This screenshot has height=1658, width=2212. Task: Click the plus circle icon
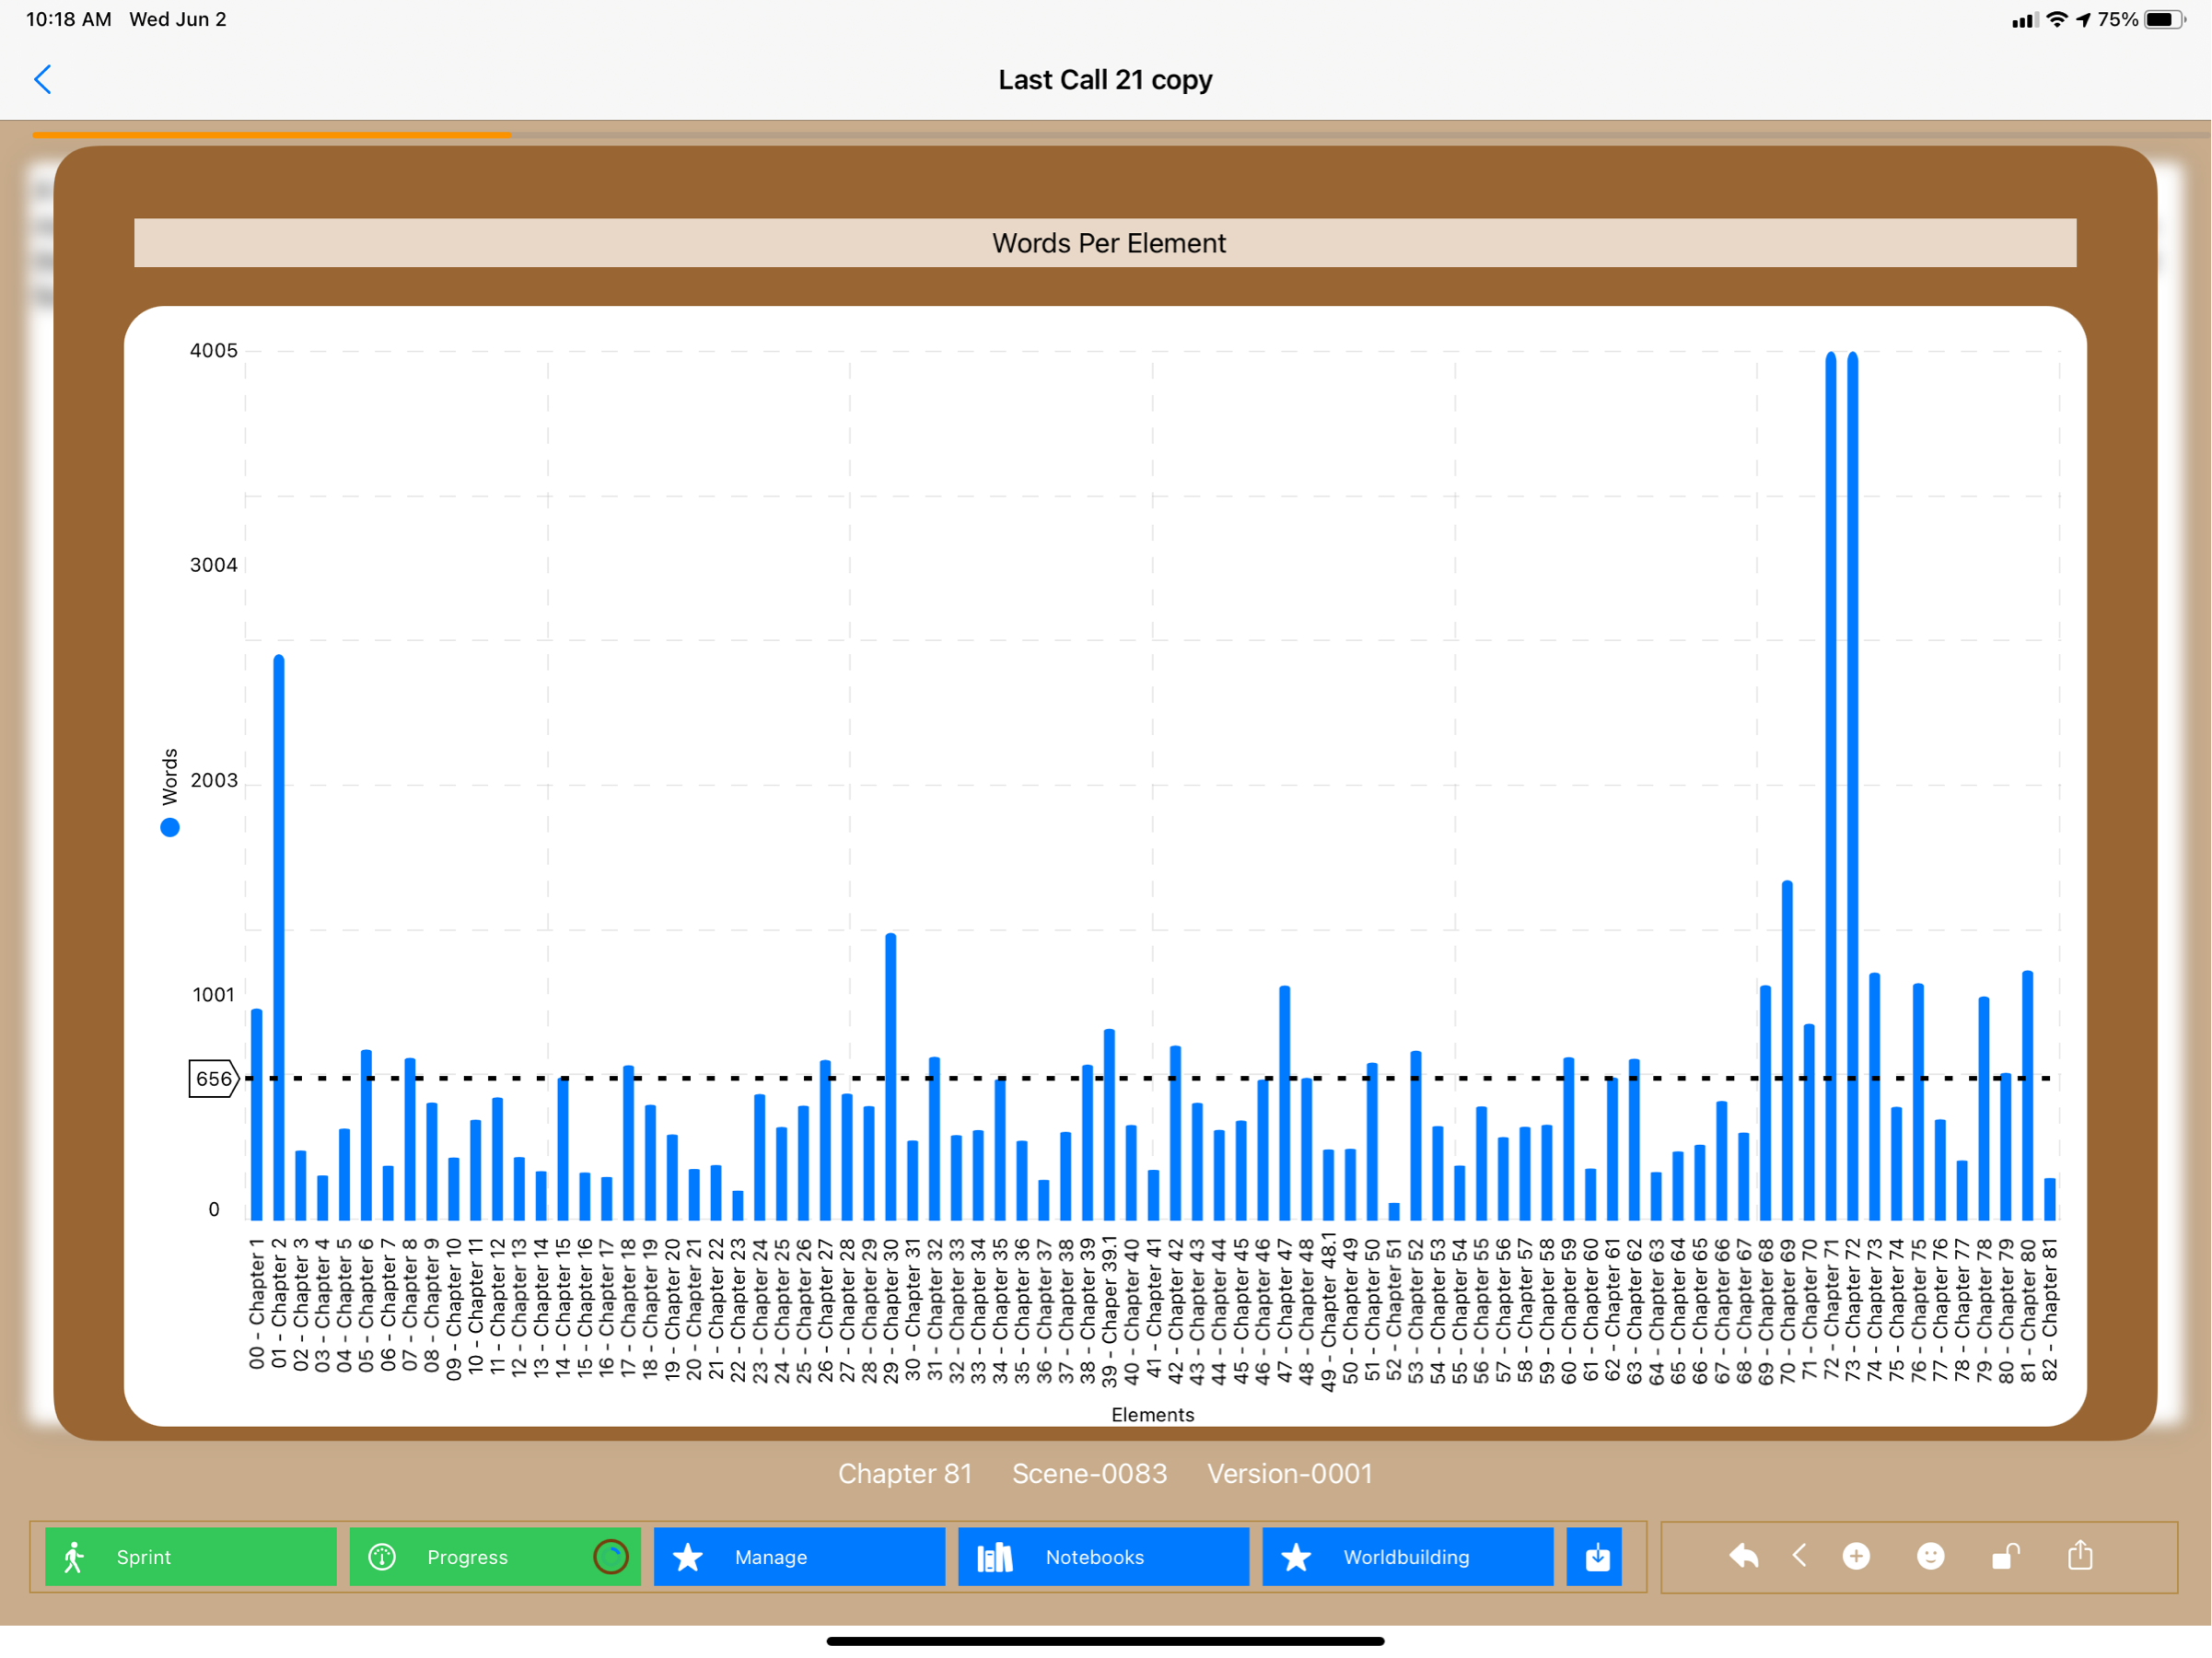[1856, 1556]
